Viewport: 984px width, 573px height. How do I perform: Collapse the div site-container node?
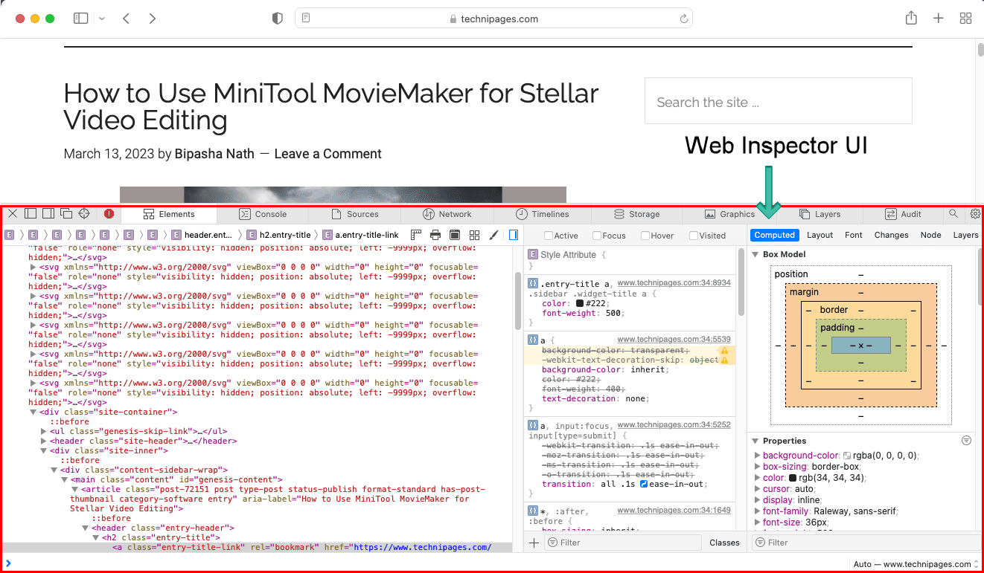[33, 412]
